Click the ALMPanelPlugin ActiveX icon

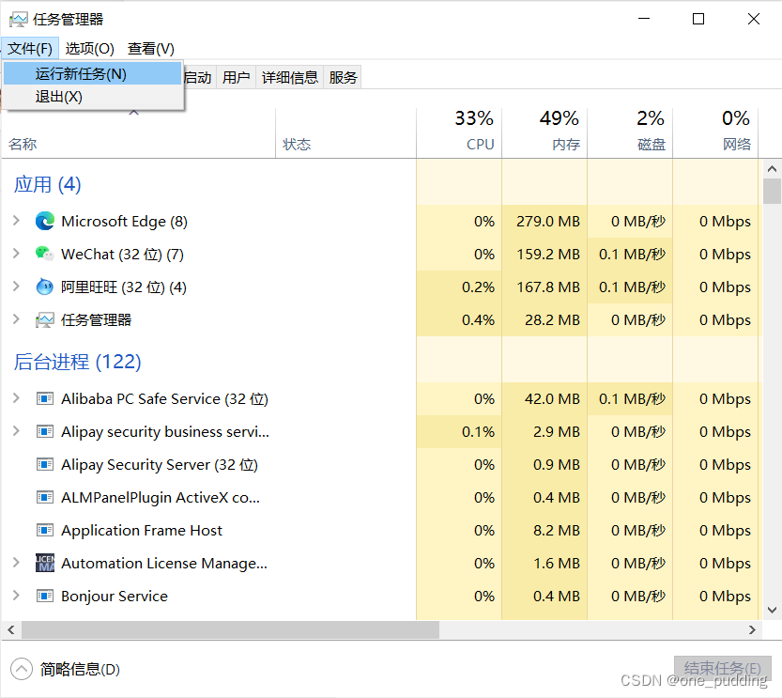tap(45, 498)
